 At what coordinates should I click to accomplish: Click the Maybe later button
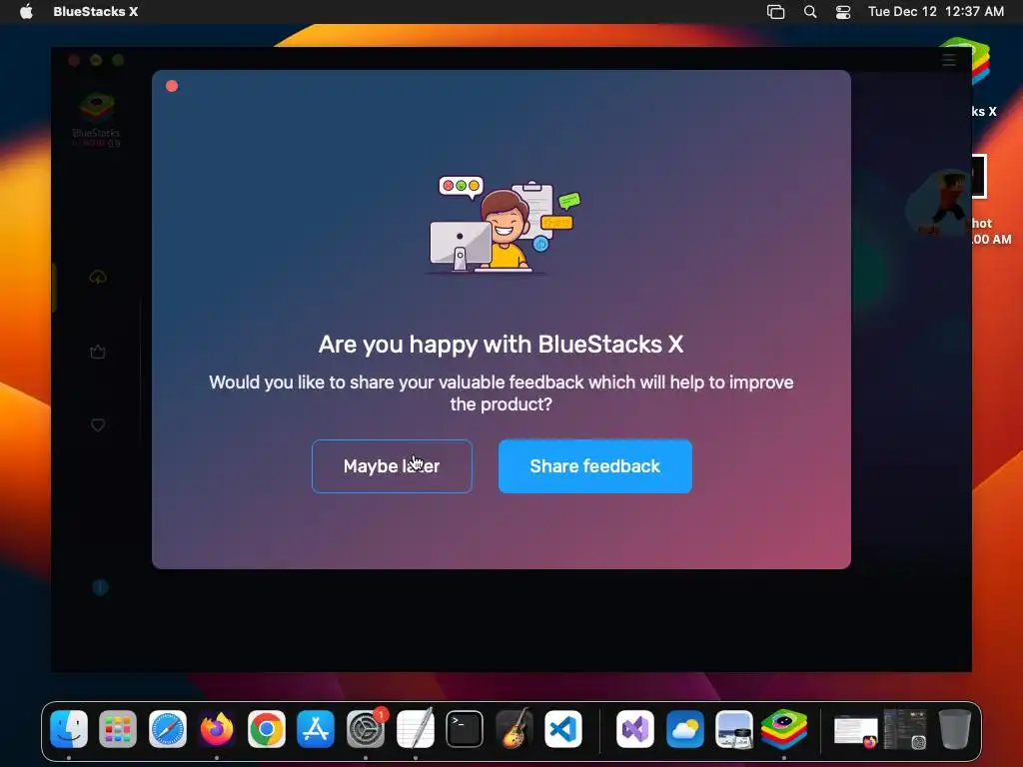pyautogui.click(x=392, y=466)
